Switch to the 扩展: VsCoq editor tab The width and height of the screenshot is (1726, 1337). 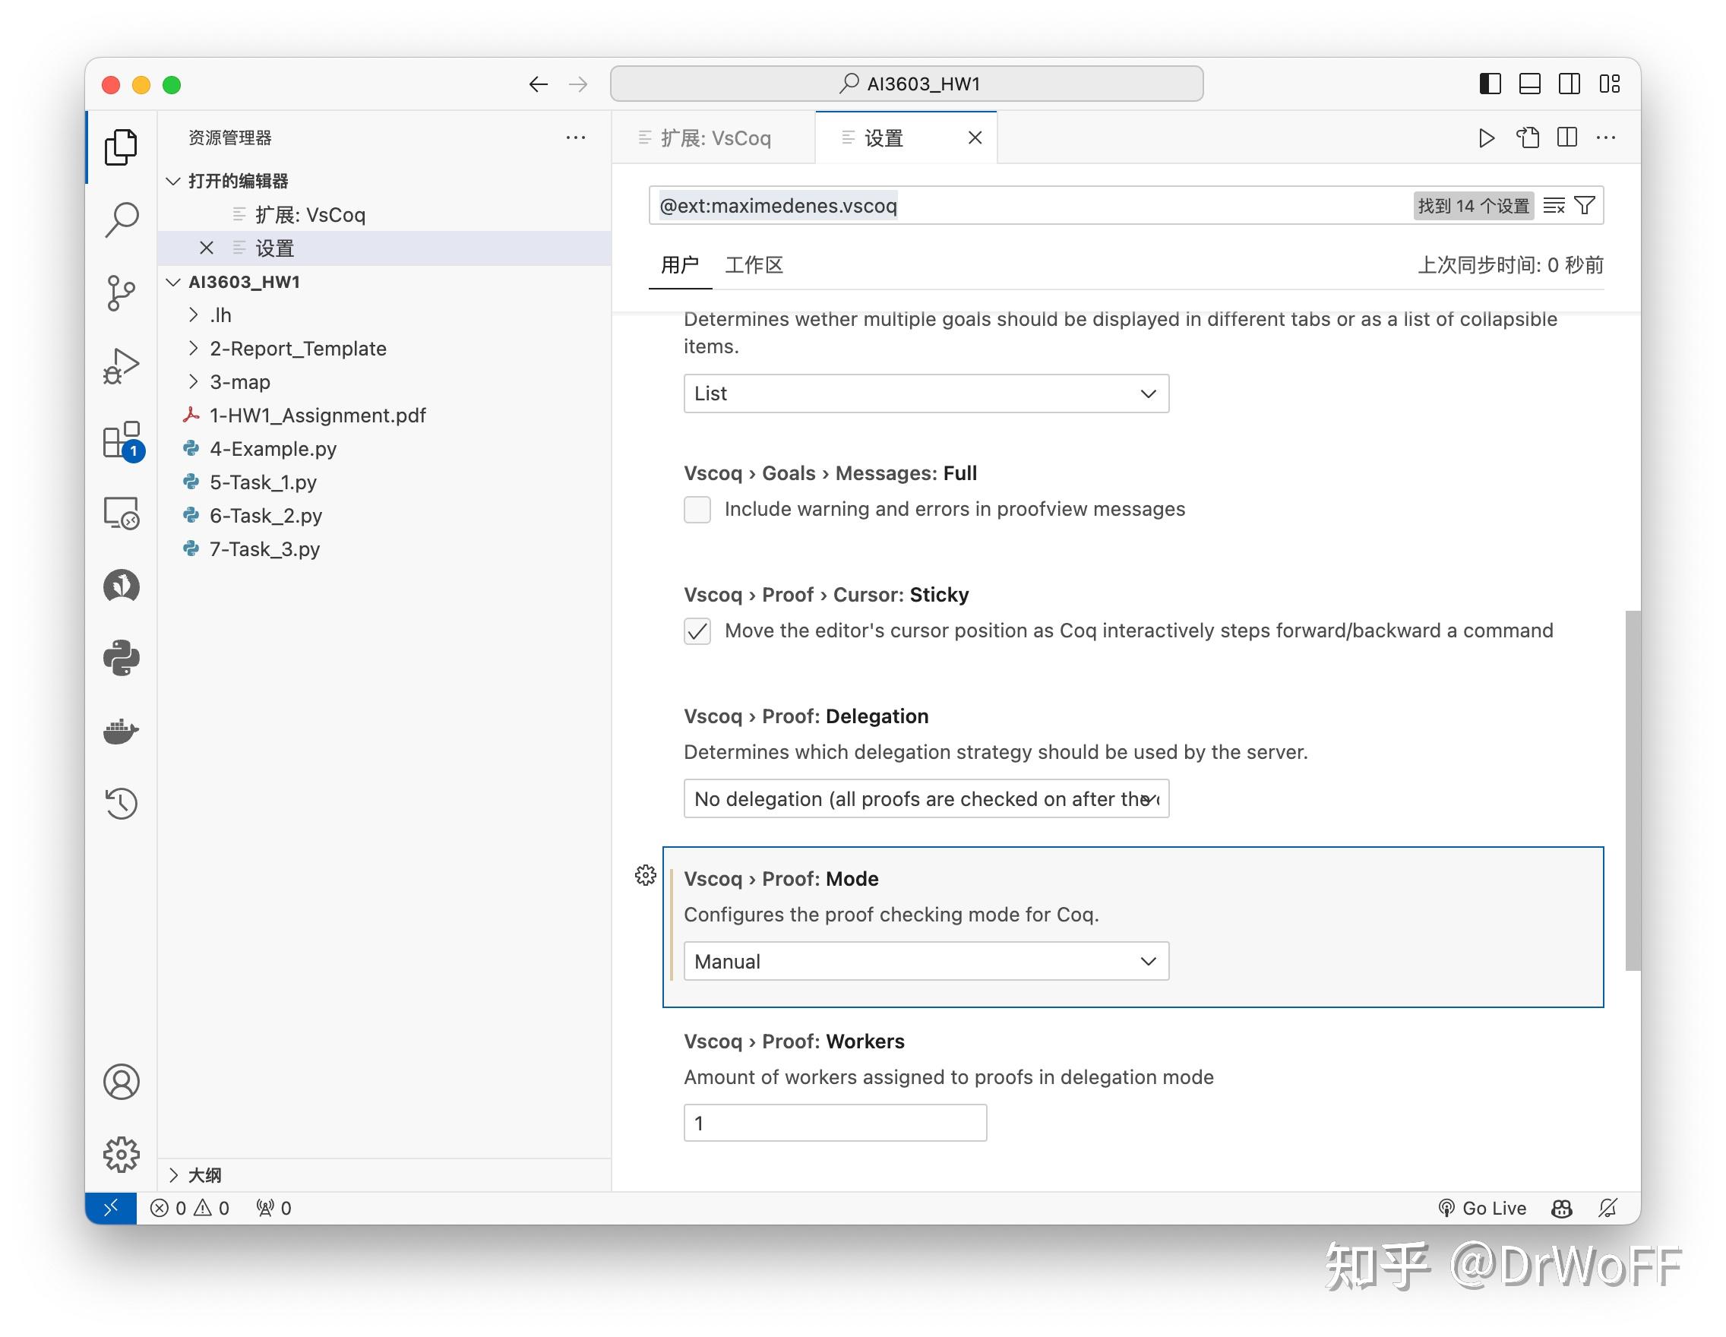[x=713, y=138]
